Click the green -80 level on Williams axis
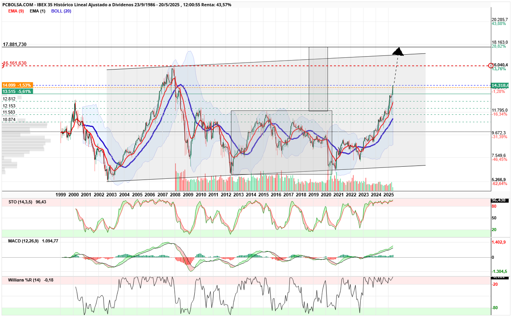This screenshot has width=512, height=317. pos(495,308)
